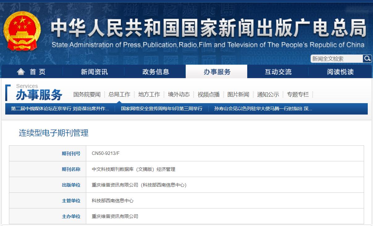Image resolution: width=373 pixels, height=226 pixels.
Task: Select 重庆维普资讯有限公司 in 主办单位 row
Action: (115, 216)
